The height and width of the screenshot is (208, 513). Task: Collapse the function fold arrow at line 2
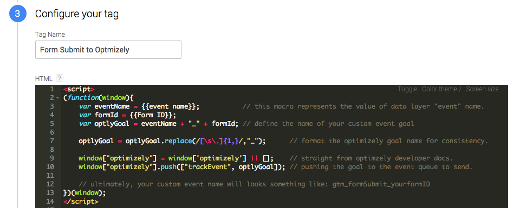pyautogui.click(x=58, y=98)
